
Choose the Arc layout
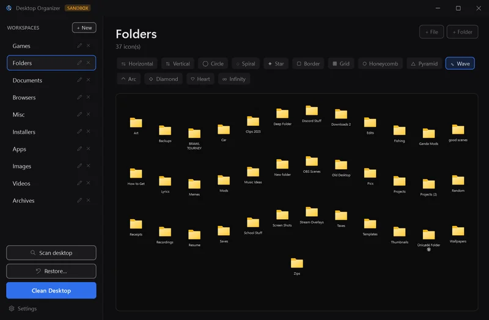129,79
